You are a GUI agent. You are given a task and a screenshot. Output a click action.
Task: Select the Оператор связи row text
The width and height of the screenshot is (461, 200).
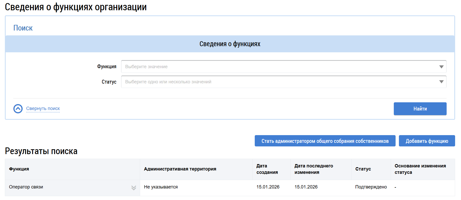coord(26,187)
